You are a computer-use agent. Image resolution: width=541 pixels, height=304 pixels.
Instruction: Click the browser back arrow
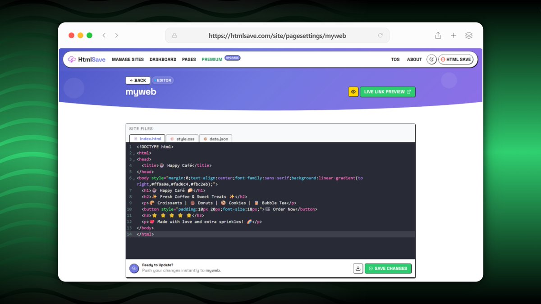coord(104,35)
